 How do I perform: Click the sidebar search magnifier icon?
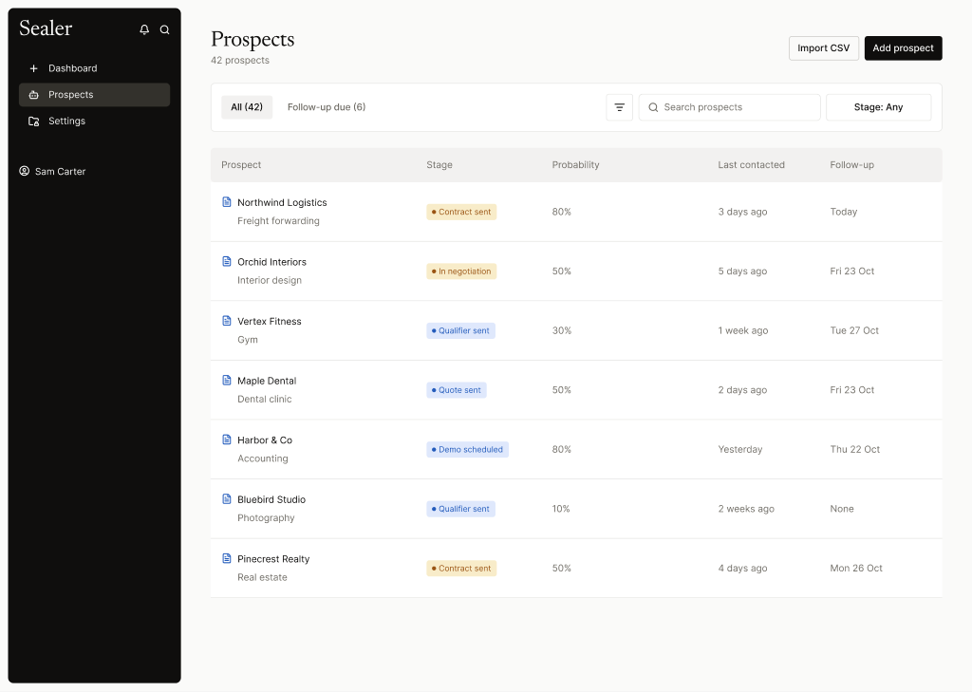[x=165, y=29]
